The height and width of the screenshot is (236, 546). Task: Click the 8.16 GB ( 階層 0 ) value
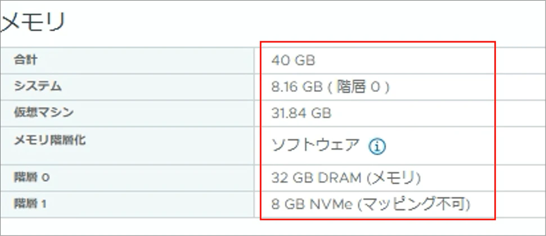tap(330, 87)
